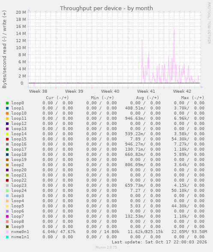Click the 'loop22' legend label
213x252 pixels.
19,180
